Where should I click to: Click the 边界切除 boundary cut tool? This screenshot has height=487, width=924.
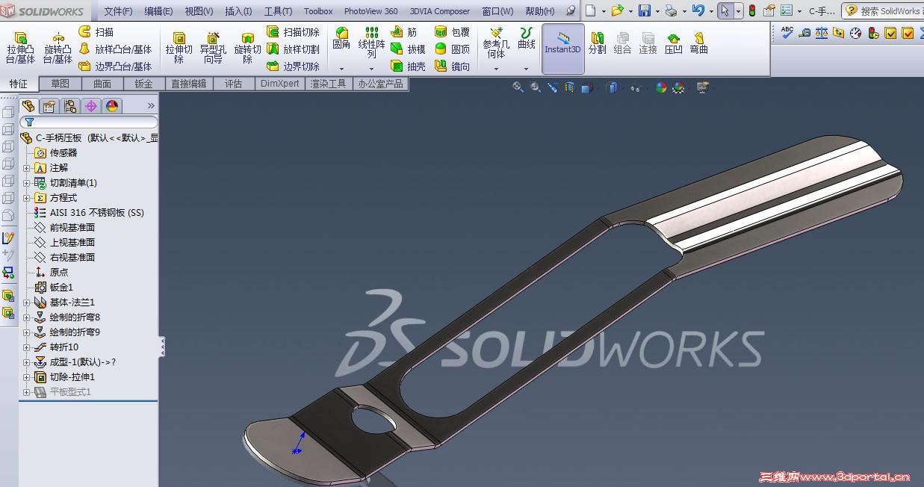(x=293, y=66)
